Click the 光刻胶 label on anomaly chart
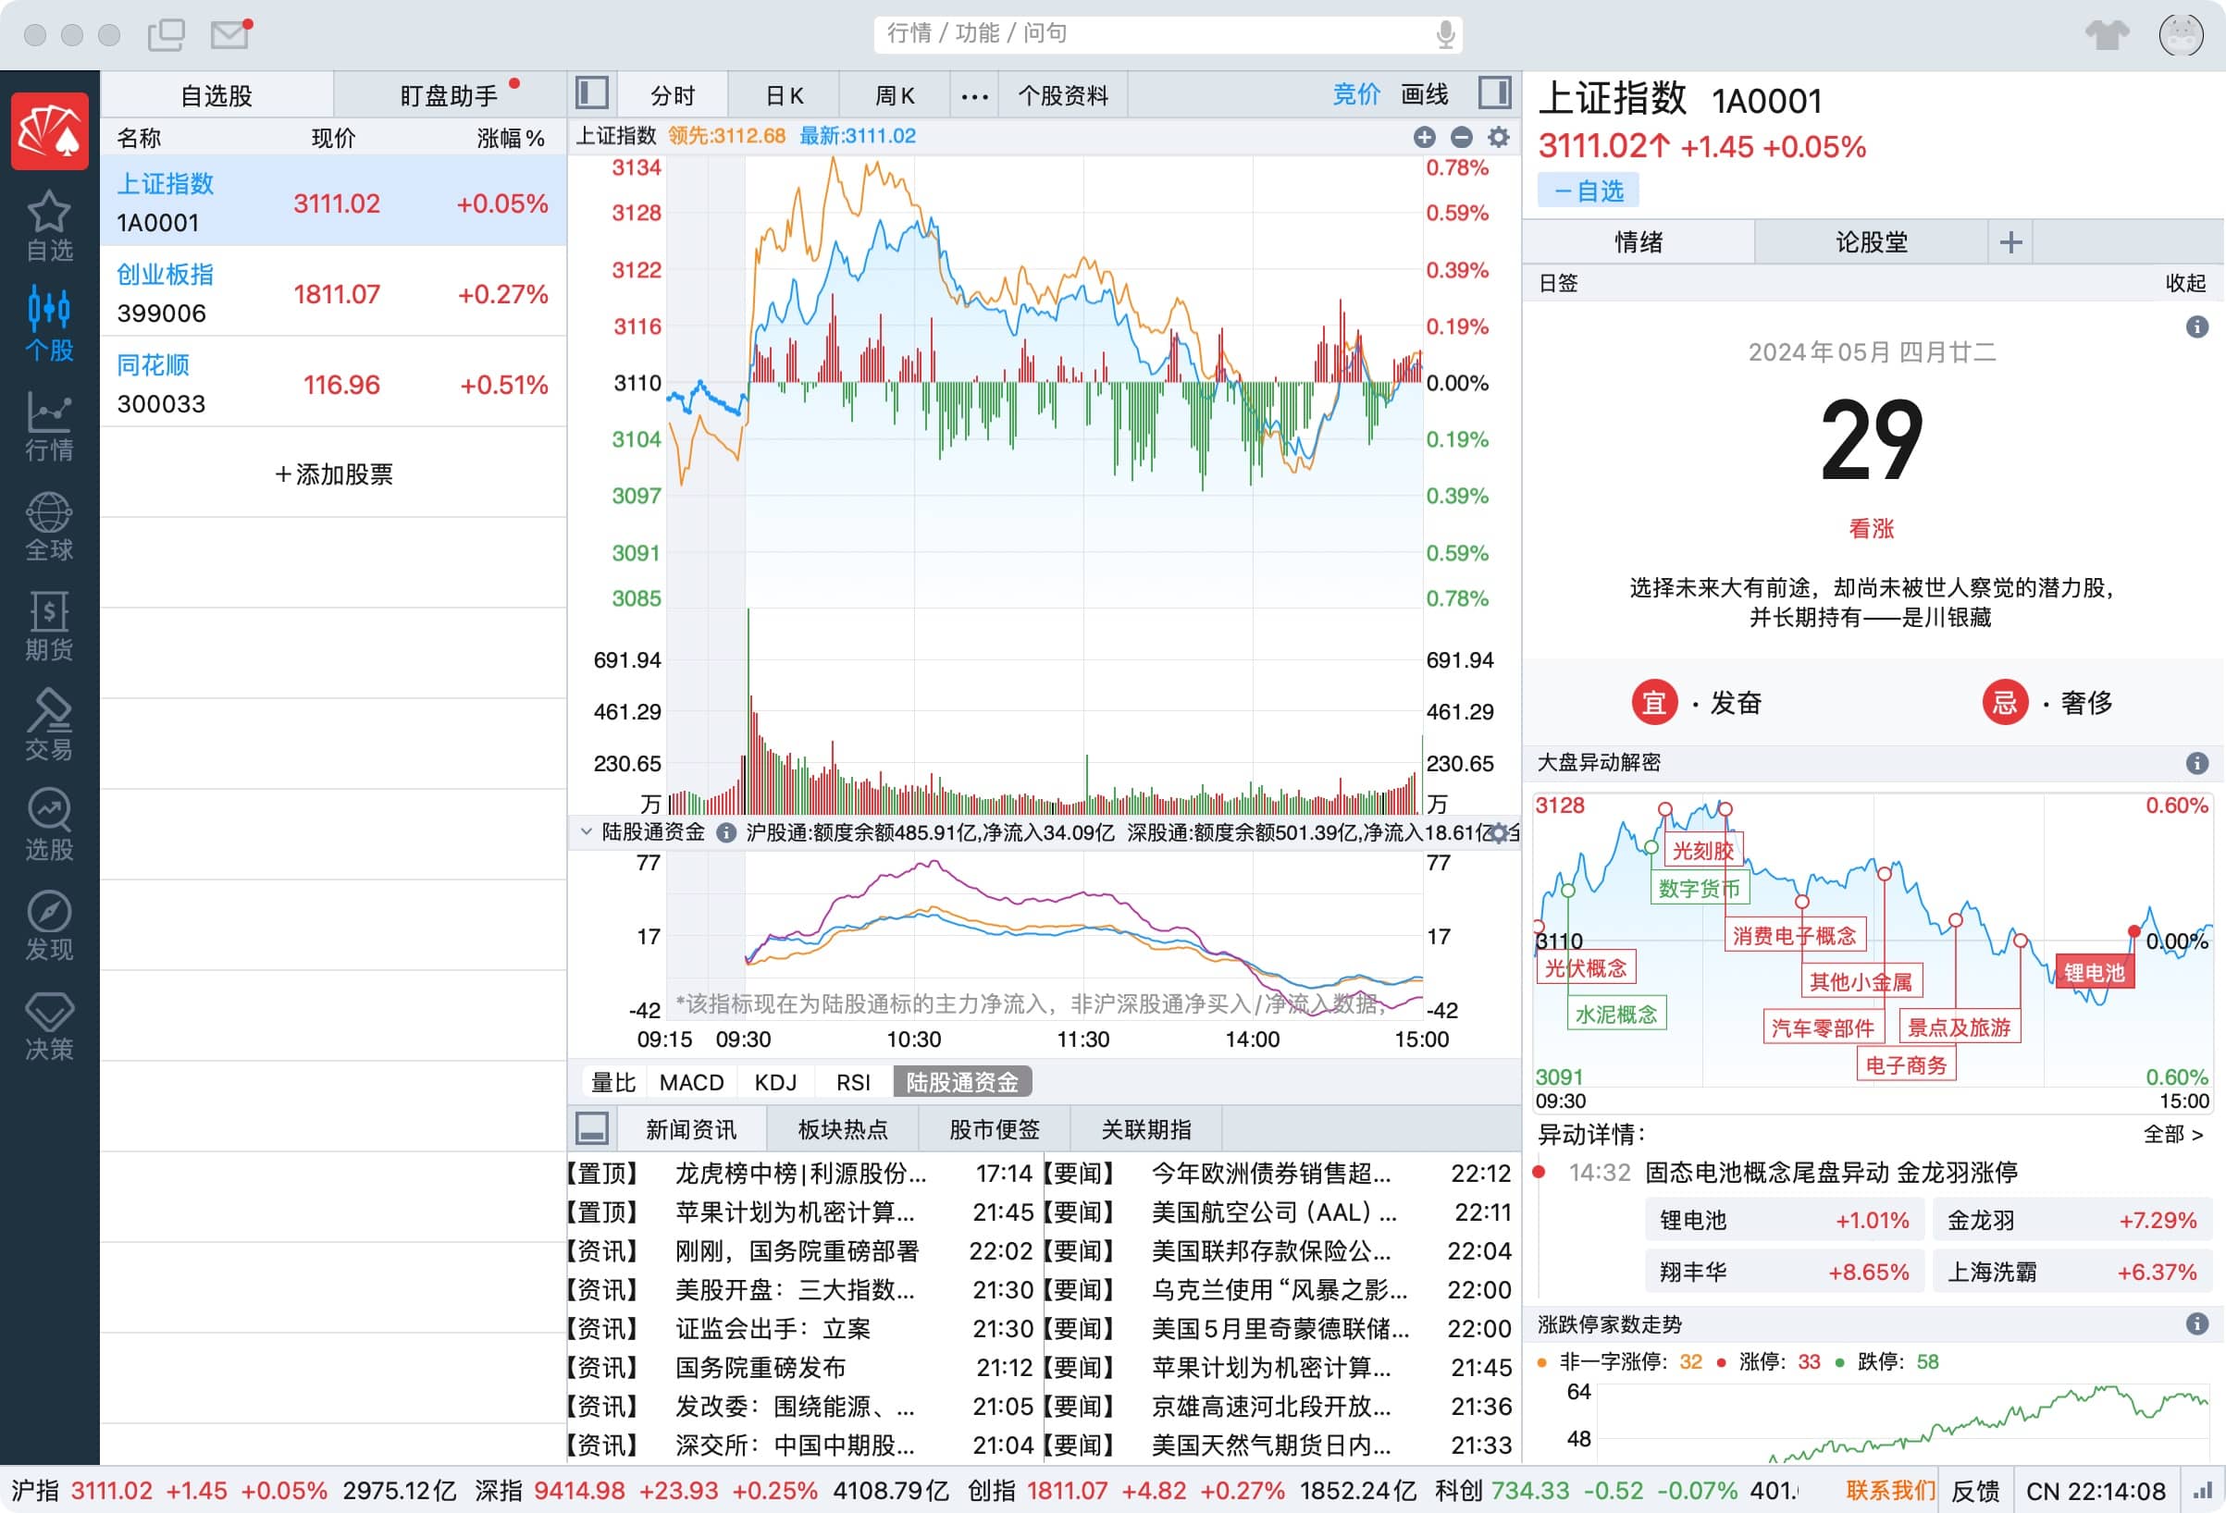 tap(1704, 850)
